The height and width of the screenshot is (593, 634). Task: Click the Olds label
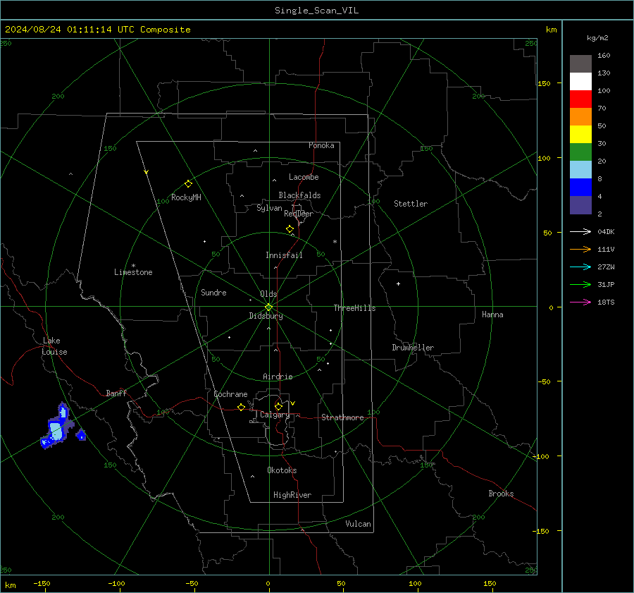click(268, 294)
